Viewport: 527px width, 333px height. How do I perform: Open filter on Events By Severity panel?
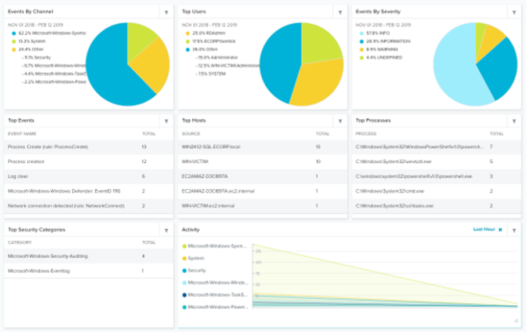pyautogui.click(x=514, y=12)
